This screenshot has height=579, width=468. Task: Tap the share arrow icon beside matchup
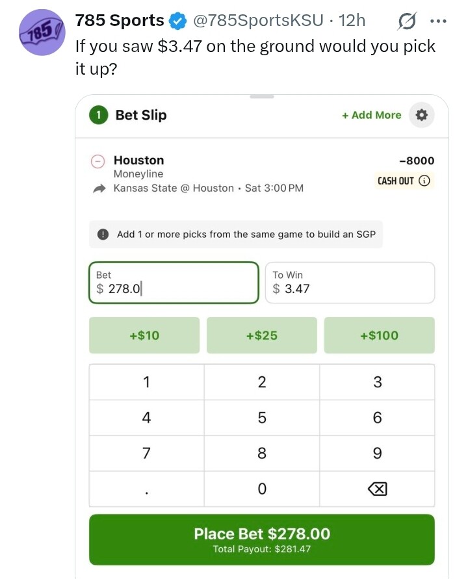(99, 189)
